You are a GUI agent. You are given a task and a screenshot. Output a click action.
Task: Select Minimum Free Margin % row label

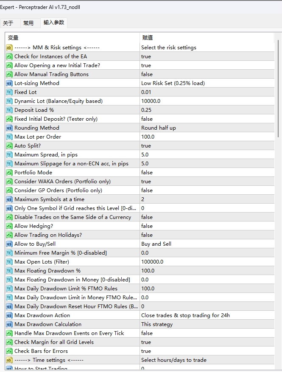(x=61, y=253)
